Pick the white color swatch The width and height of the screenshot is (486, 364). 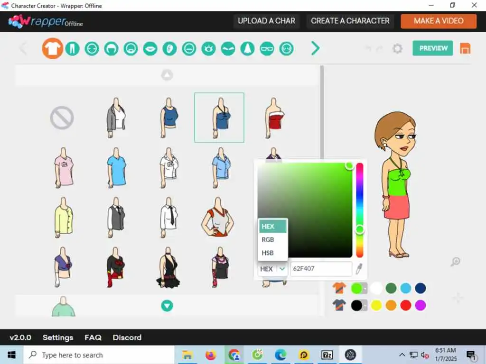click(376, 288)
